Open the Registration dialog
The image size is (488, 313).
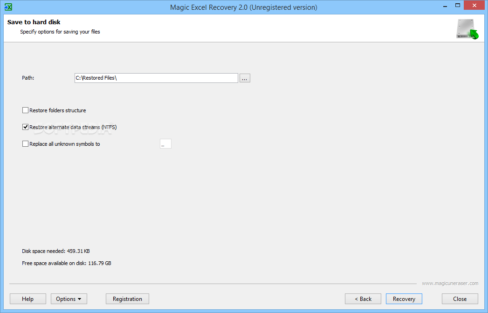pos(127,299)
